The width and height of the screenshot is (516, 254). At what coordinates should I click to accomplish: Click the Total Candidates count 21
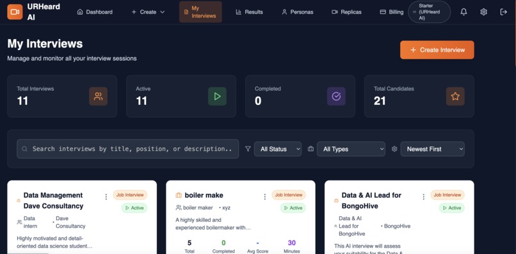(380, 100)
